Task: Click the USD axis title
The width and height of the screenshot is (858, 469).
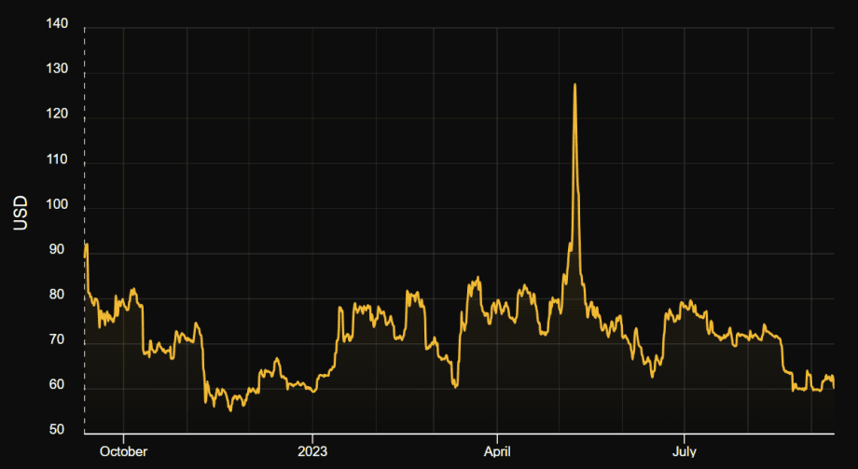Action: (21, 214)
